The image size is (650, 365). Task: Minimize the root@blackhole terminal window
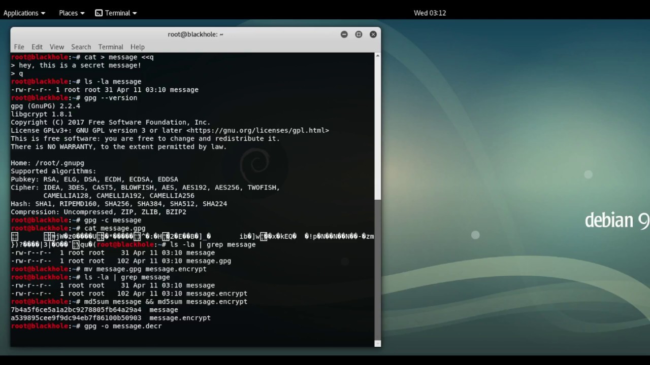click(x=344, y=34)
